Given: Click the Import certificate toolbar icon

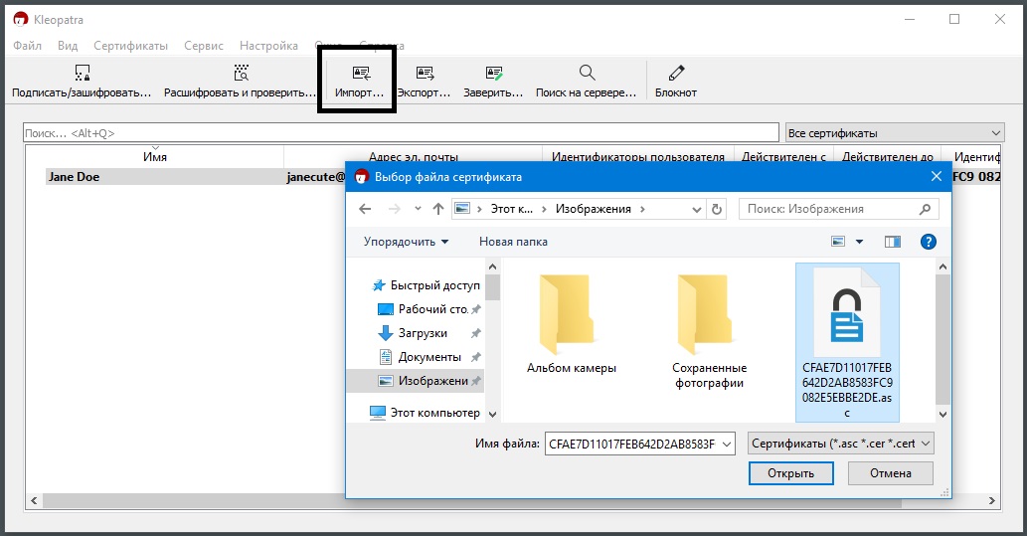Looking at the screenshot, I should [x=359, y=74].
